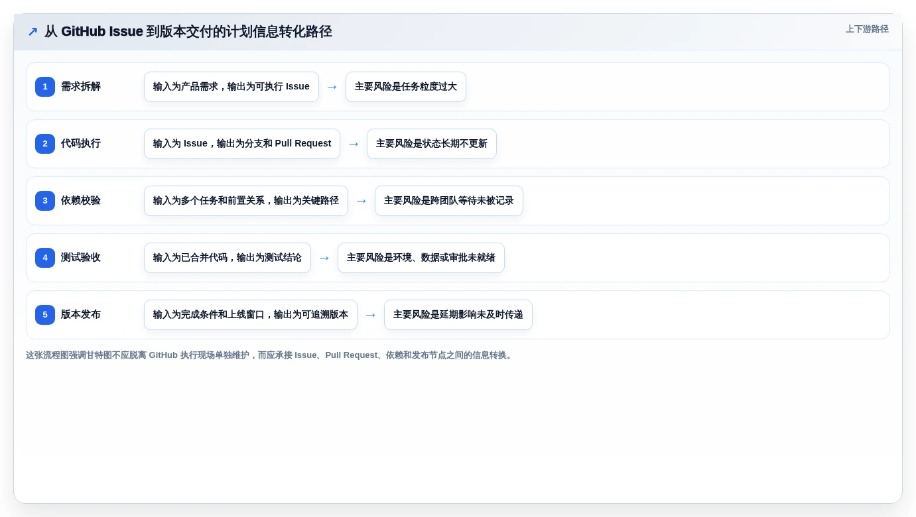Click box 主要风险是状态长期不更新
This screenshot has height=517, width=916.
tap(432, 144)
